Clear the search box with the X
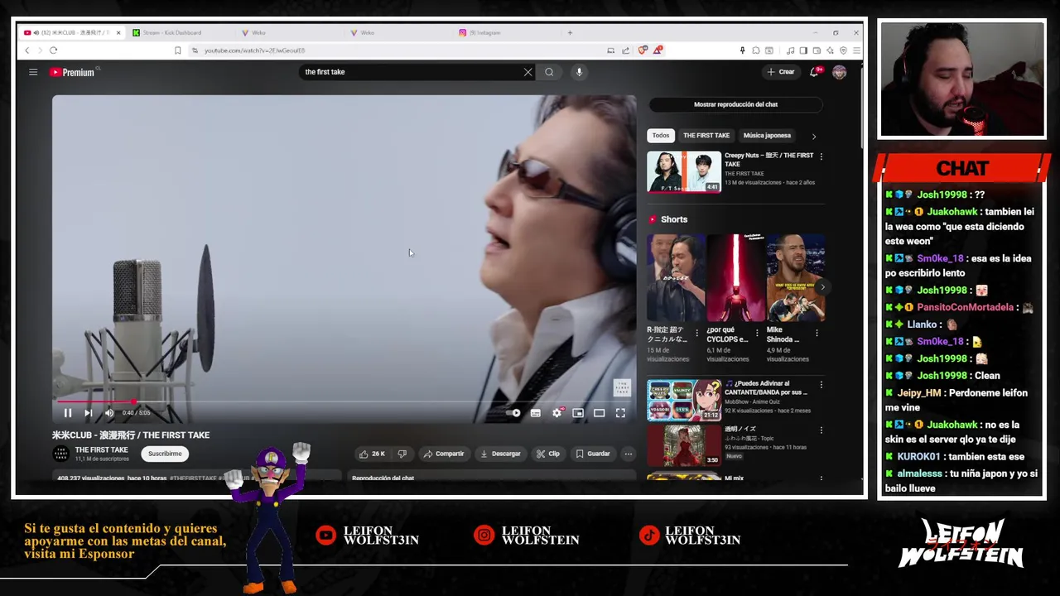Image resolution: width=1060 pixels, height=596 pixels. pyautogui.click(x=528, y=72)
